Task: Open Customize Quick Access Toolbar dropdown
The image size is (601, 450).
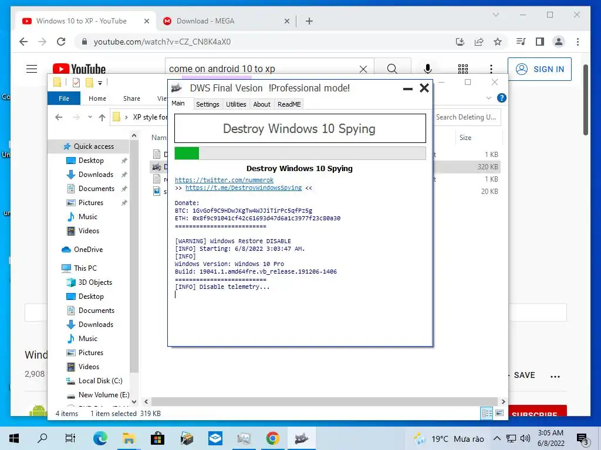Action: coord(100,83)
